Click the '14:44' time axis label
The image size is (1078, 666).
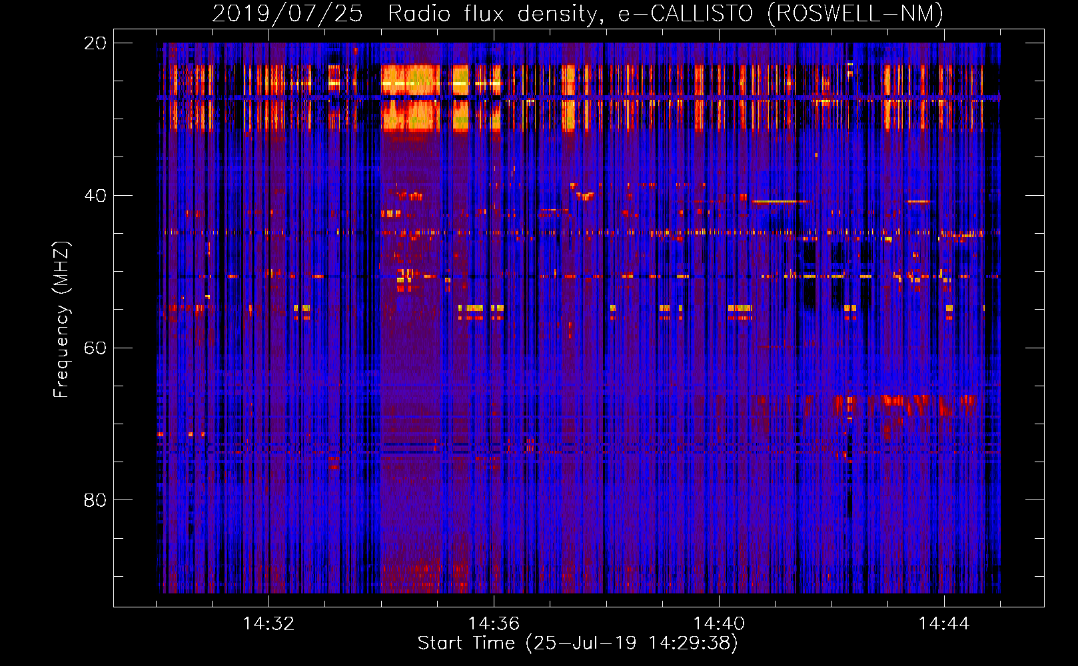[944, 624]
